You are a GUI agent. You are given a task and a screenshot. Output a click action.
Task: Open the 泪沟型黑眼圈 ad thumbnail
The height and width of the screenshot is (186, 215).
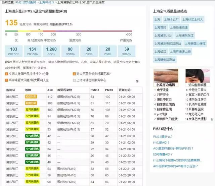(x=198, y=78)
